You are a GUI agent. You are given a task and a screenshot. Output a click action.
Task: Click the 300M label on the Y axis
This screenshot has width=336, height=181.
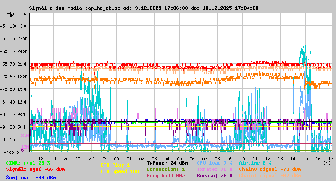(24, 26)
